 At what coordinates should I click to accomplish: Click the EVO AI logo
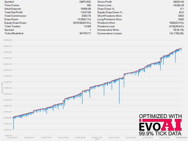pos(160,125)
